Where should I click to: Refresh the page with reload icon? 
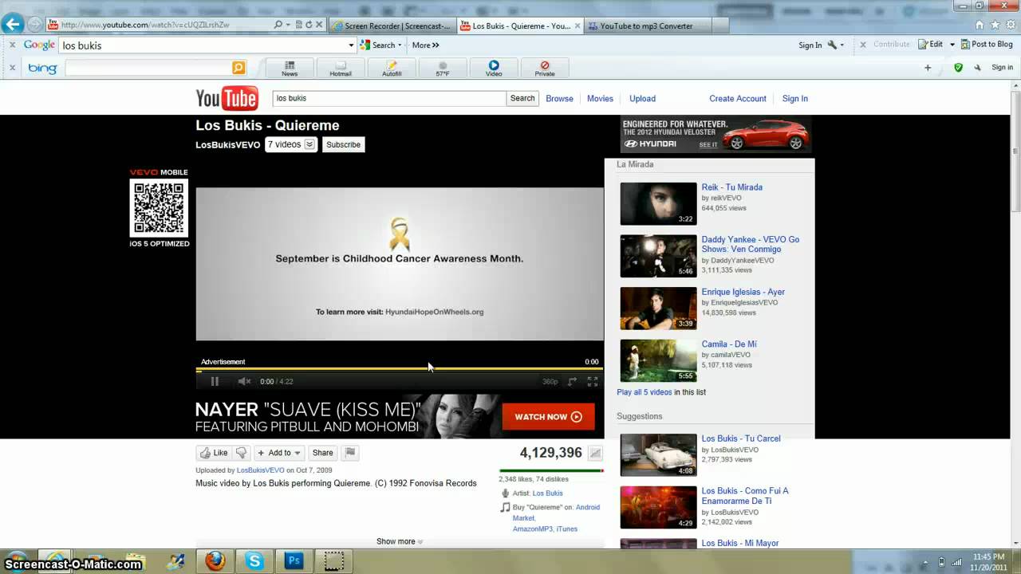tap(309, 25)
